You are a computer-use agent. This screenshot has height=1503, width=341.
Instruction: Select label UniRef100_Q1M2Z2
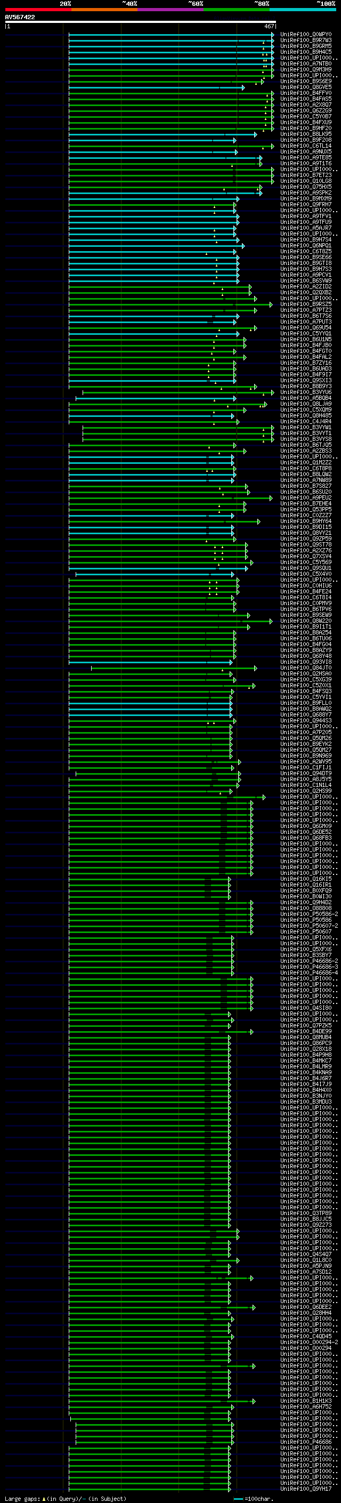pos(306,462)
